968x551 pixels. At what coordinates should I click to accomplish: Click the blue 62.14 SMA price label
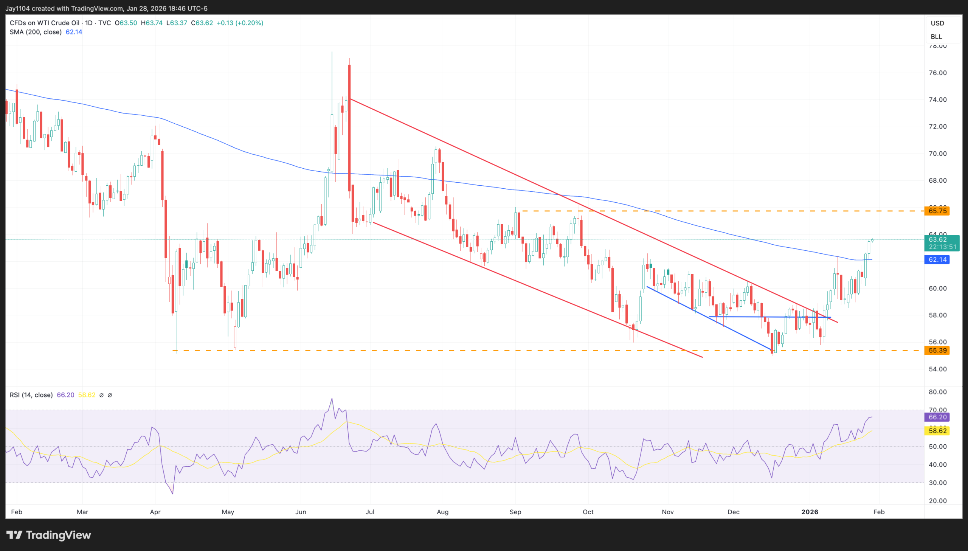click(x=937, y=259)
